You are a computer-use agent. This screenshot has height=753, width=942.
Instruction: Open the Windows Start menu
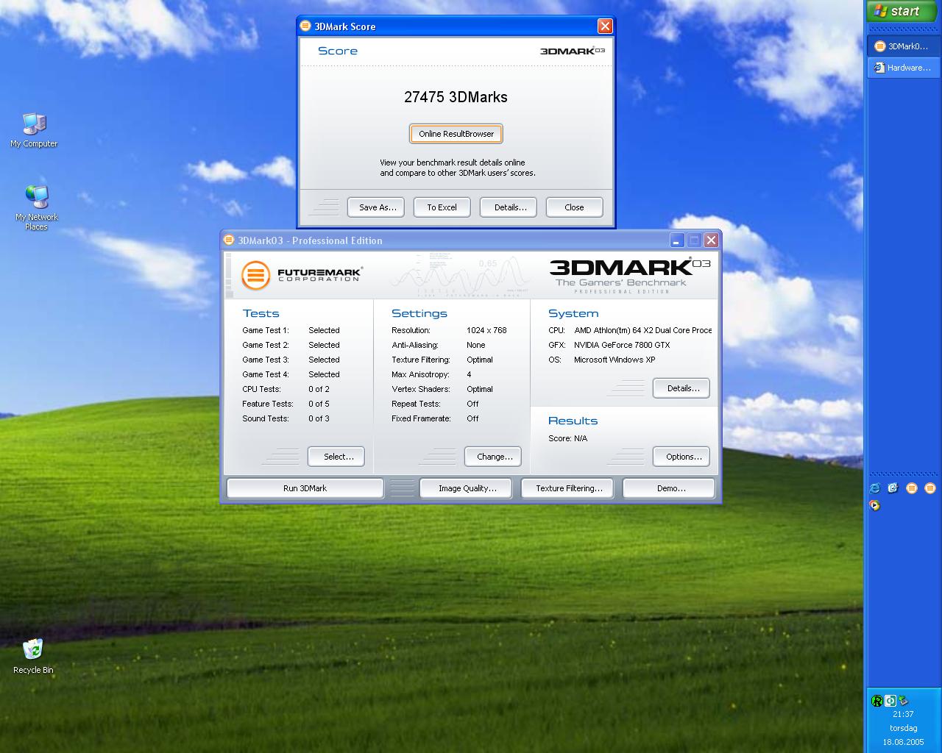coord(903,11)
